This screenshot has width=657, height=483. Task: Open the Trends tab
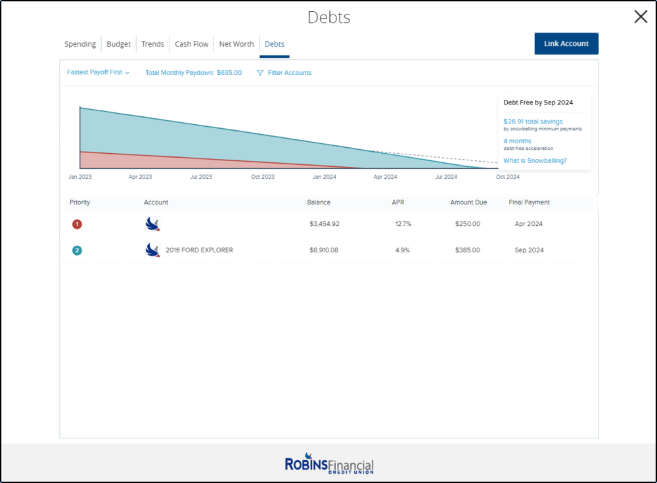152,44
